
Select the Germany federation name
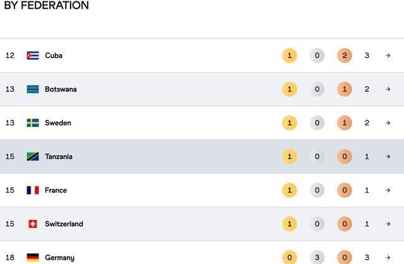(x=59, y=258)
